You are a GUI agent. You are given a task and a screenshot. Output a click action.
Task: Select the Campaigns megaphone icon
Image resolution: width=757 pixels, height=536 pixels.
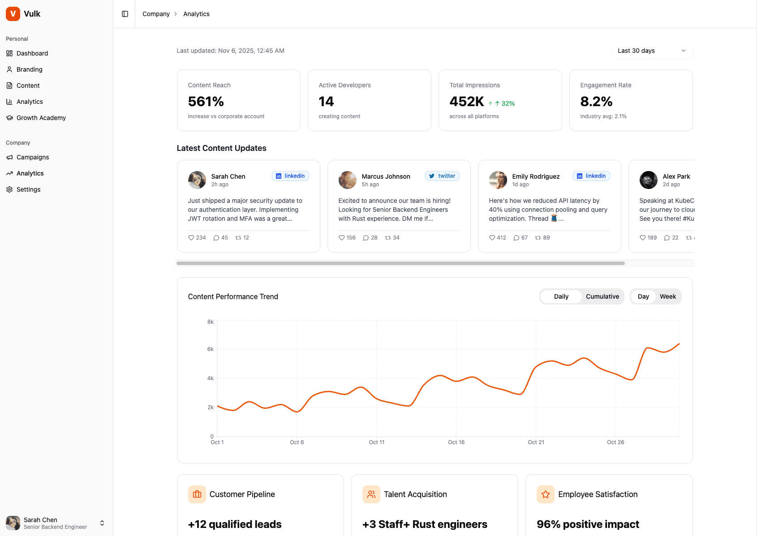point(10,157)
